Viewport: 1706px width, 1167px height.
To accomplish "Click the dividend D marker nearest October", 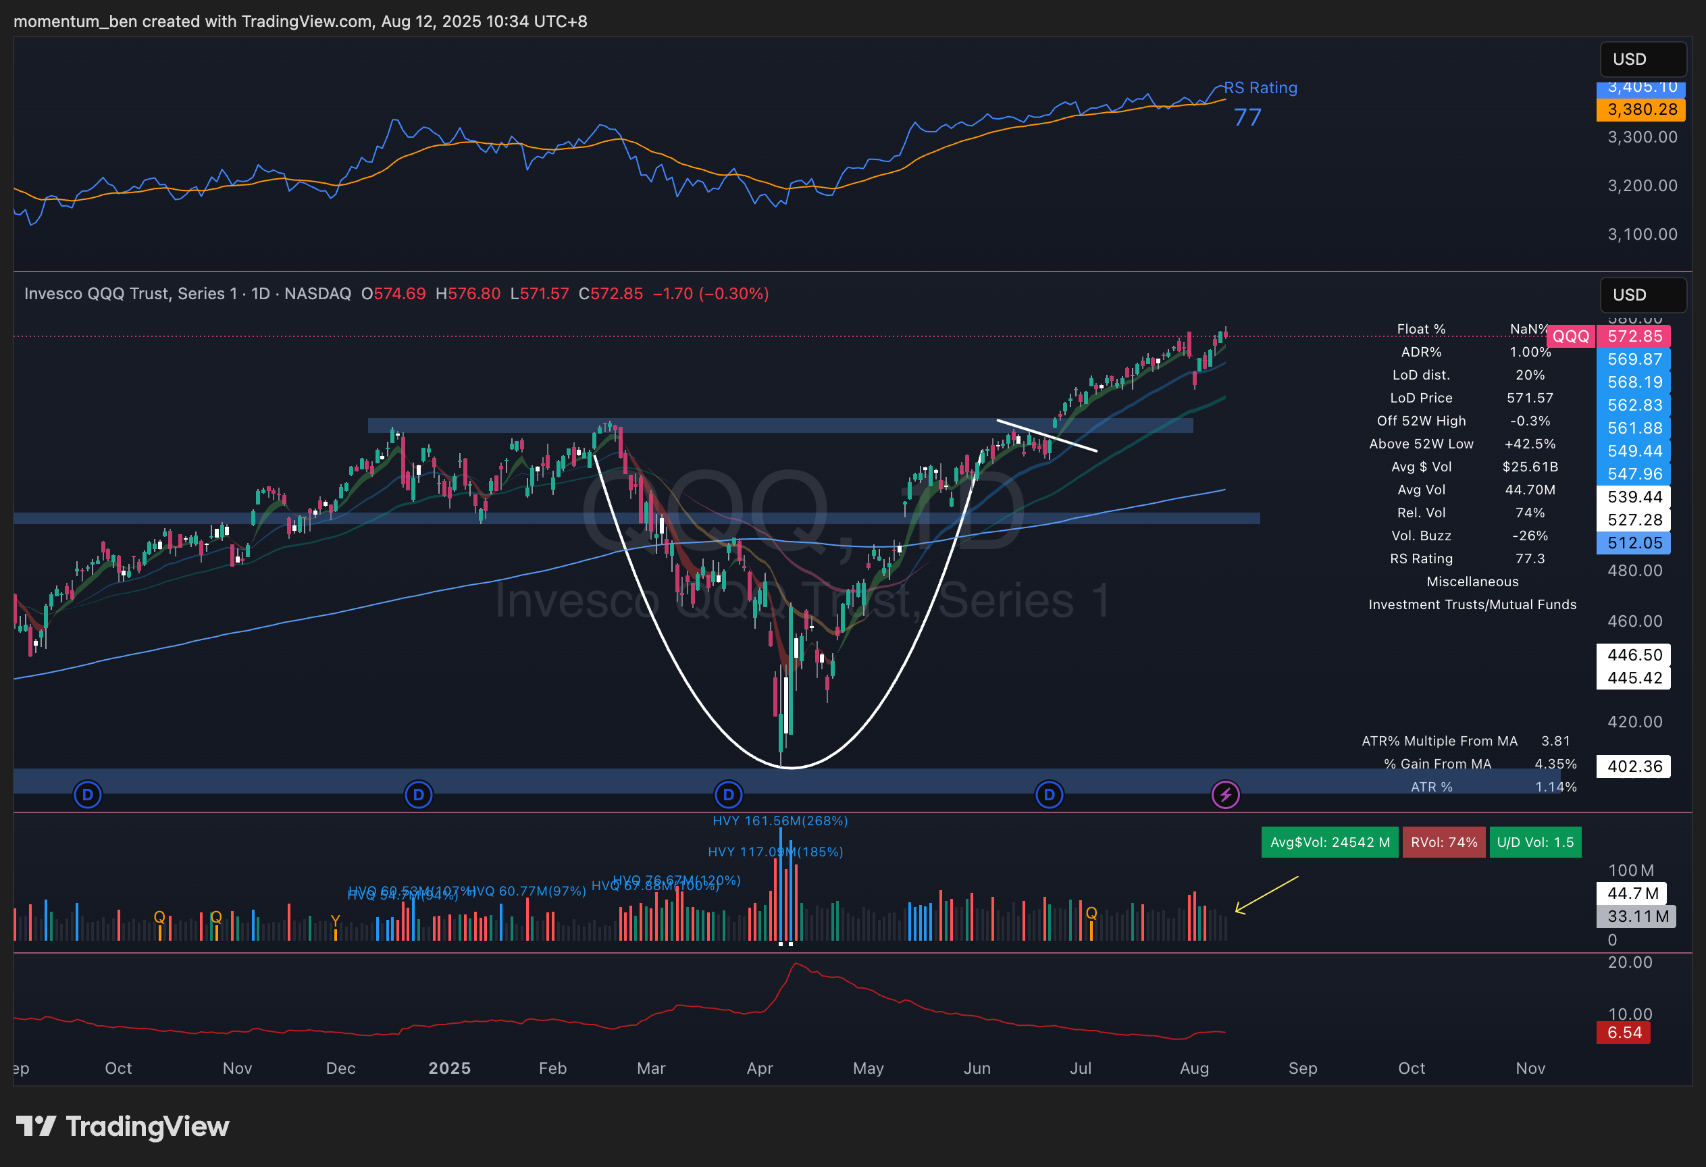I will click(87, 794).
